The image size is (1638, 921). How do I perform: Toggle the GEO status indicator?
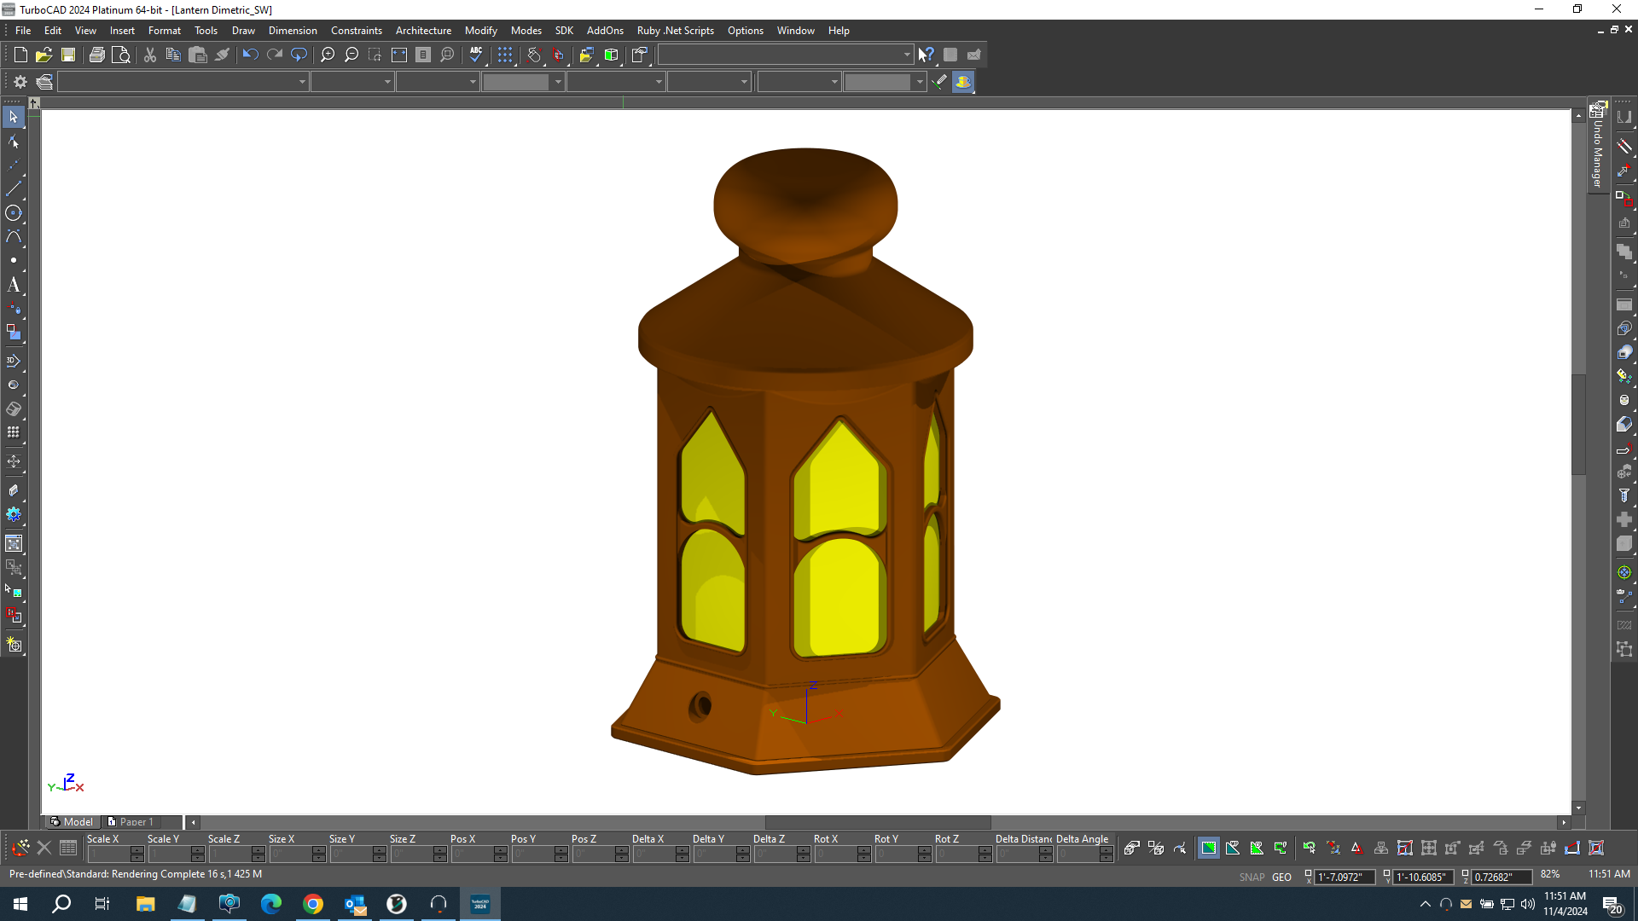[1281, 877]
